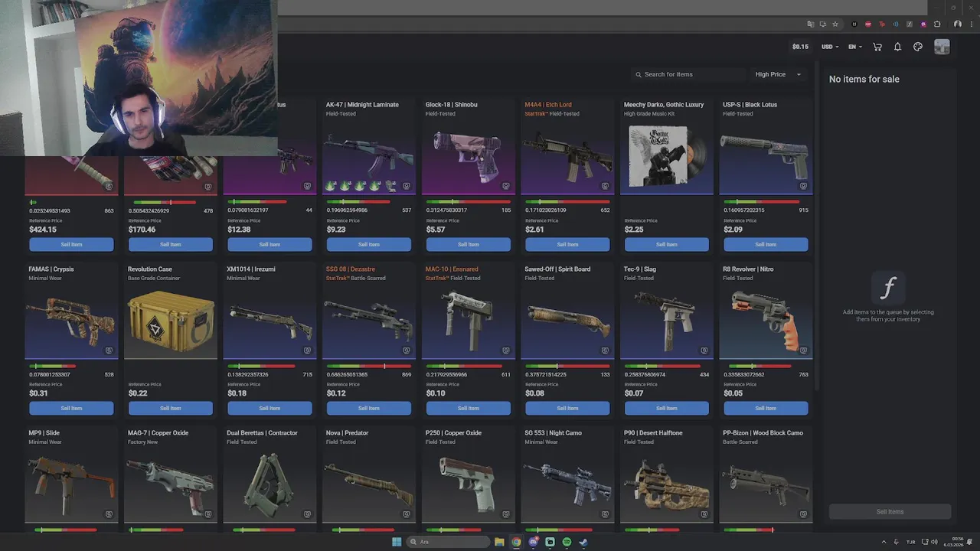
Task: Open the EN language dropdown
Action: [855, 47]
